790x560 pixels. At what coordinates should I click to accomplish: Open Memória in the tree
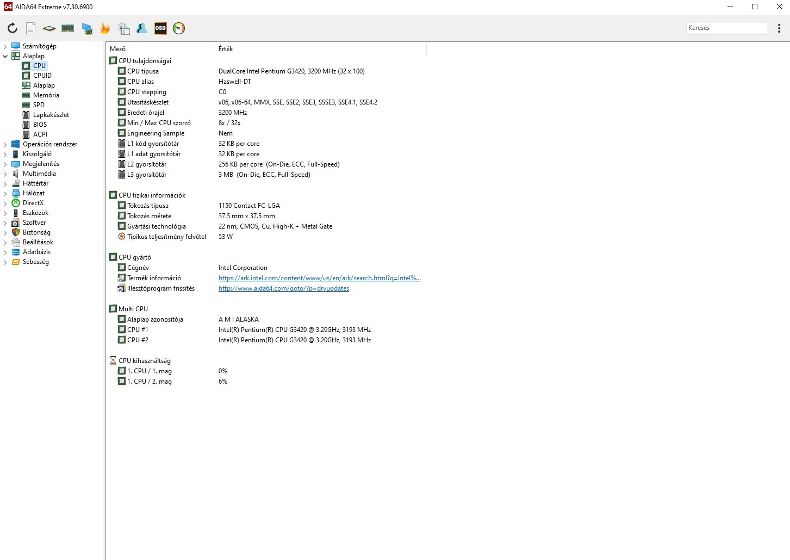pos(46,95)
